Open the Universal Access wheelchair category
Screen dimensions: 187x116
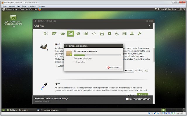tap(117, 34)
